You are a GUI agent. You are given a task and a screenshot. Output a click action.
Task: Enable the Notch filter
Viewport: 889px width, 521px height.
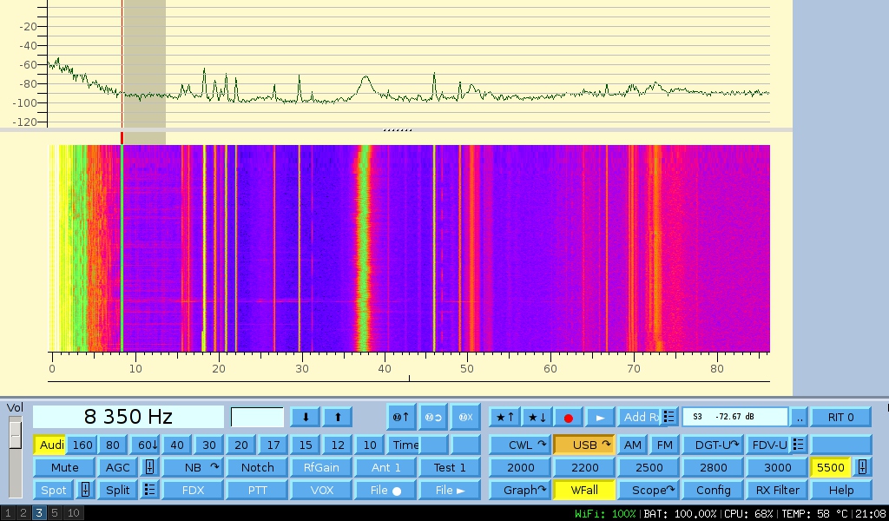tap(257, 467)
